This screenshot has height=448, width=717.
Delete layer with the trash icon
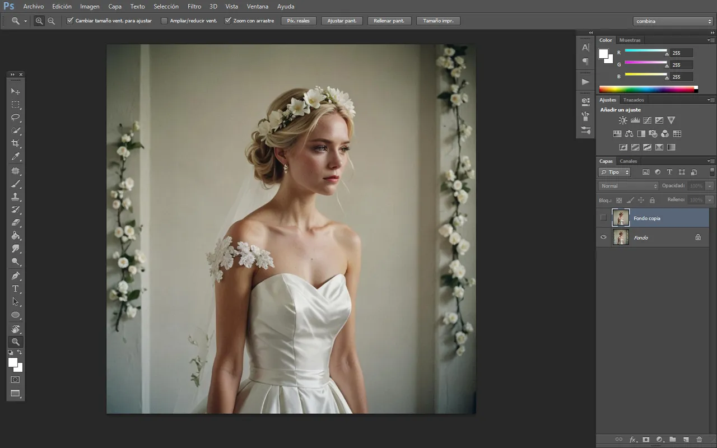tap(699, 440)
